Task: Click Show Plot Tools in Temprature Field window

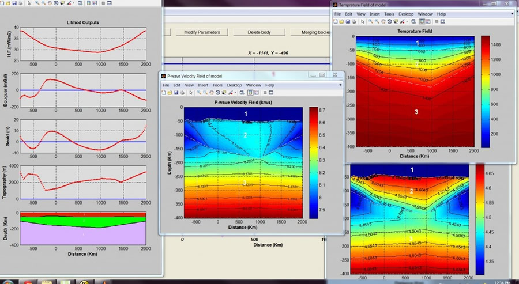Action: click(x=442, y=21)
